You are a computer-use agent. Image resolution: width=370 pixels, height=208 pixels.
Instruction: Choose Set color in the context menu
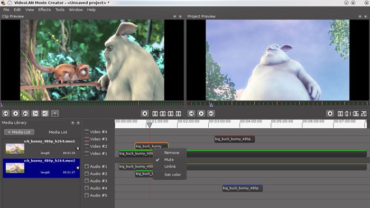click(170, 175)
